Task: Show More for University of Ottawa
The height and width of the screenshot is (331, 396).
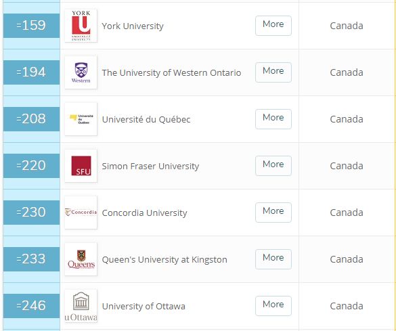Action: point(273,306)
